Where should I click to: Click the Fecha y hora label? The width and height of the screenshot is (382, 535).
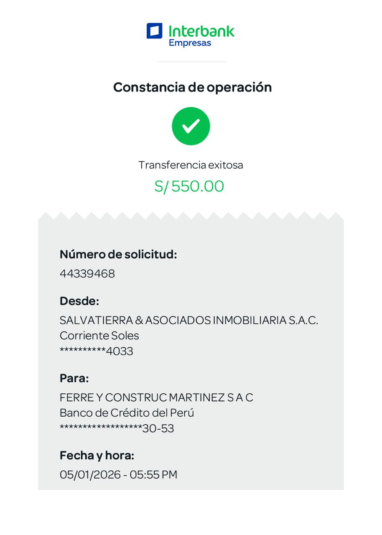(x=97, y=455)
